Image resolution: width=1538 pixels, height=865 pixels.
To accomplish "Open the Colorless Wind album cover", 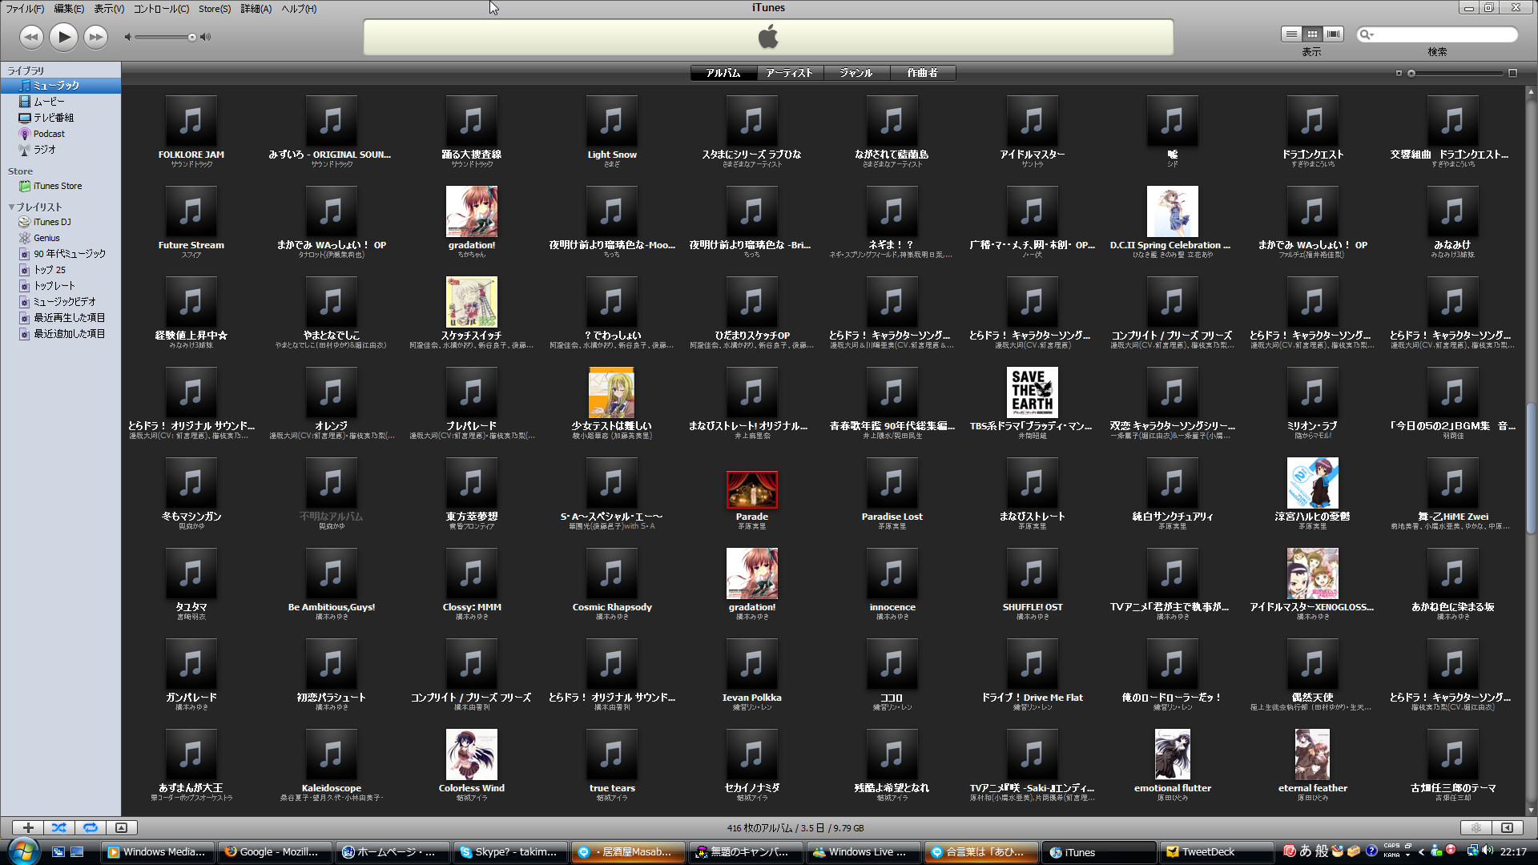I will tap(471, 754).
